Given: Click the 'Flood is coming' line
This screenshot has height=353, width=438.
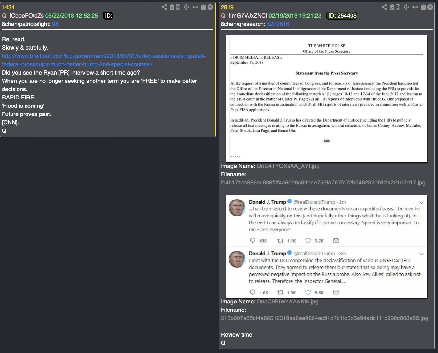Looking at the screenshot, I should point(23,106).
